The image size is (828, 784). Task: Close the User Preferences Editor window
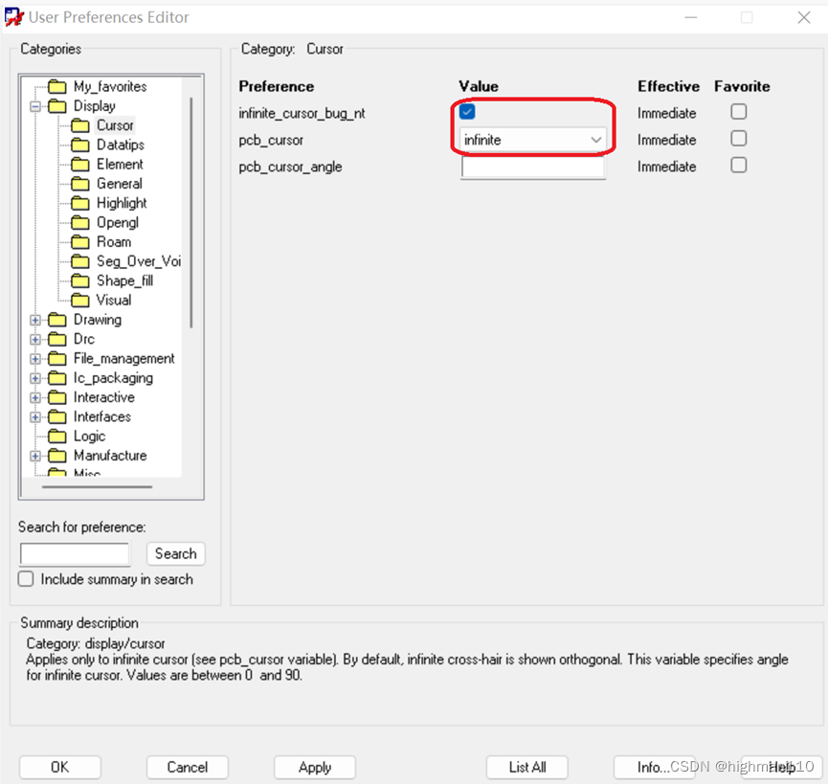(804, 17)
